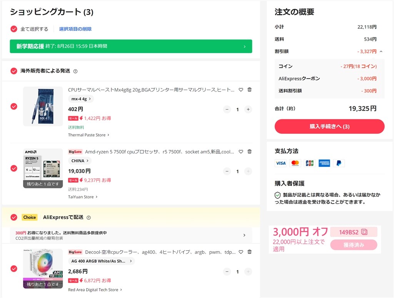Open Red Area Digital Tech Store link
The width and height of the screenshot is (394, 298).
point(95,290)
